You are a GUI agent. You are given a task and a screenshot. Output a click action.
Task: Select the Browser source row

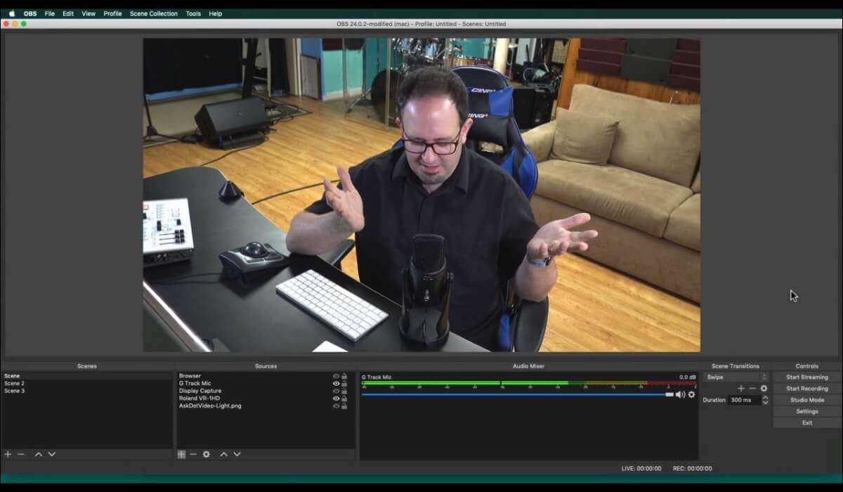coord(265,376)
